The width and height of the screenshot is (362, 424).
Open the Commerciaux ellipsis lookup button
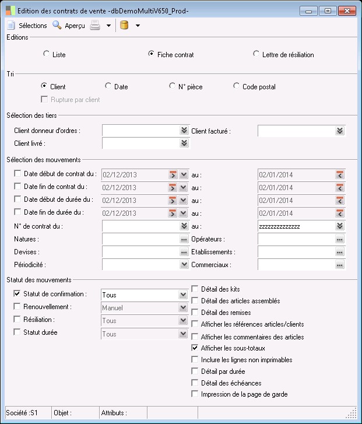(x=340, y=265)
